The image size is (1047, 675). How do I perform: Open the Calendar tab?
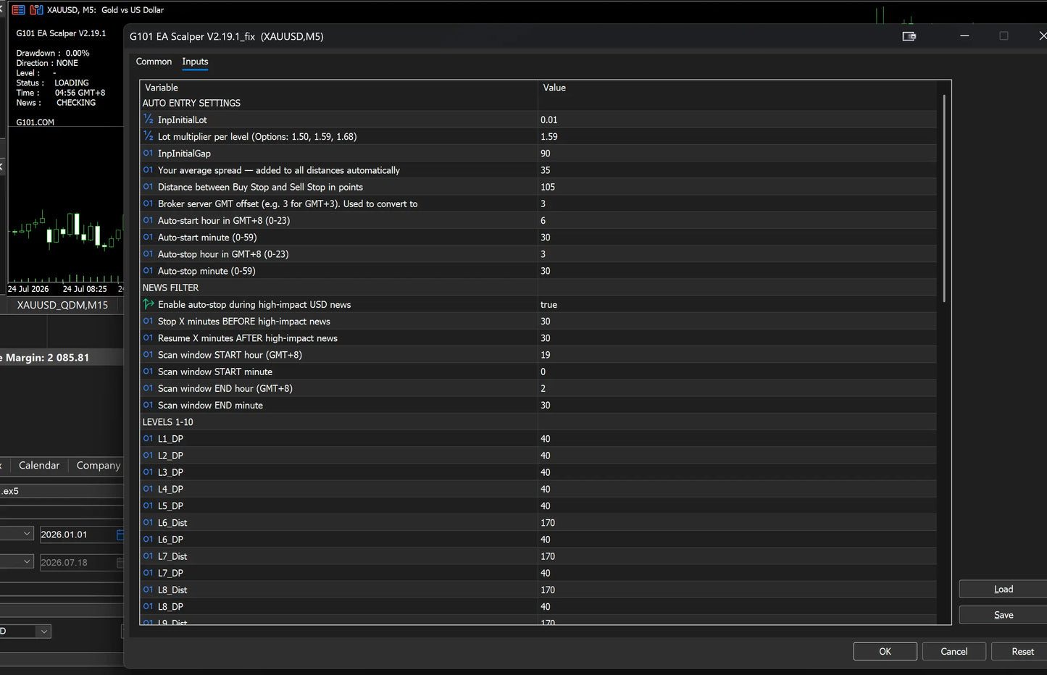click(x=39, y=466)
